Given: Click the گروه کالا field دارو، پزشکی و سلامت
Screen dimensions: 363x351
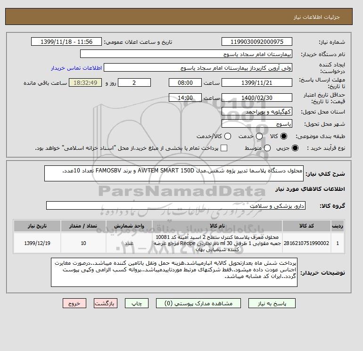Looking at the screenshot, I should click(x=176, y=205).
